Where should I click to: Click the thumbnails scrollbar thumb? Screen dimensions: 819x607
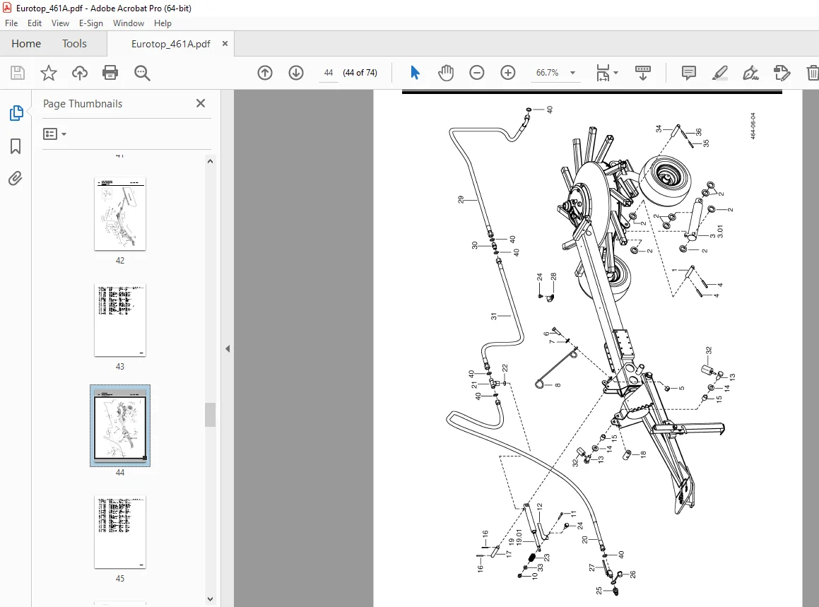point(210,415)
